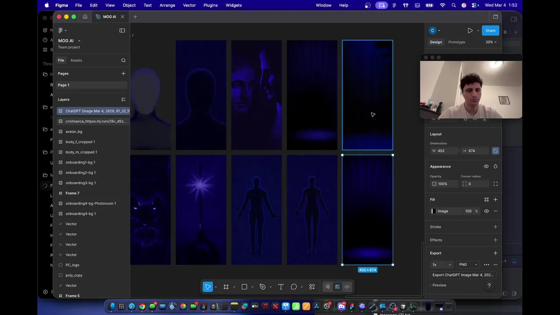Collapse all layers in the Layers panel

123,99
